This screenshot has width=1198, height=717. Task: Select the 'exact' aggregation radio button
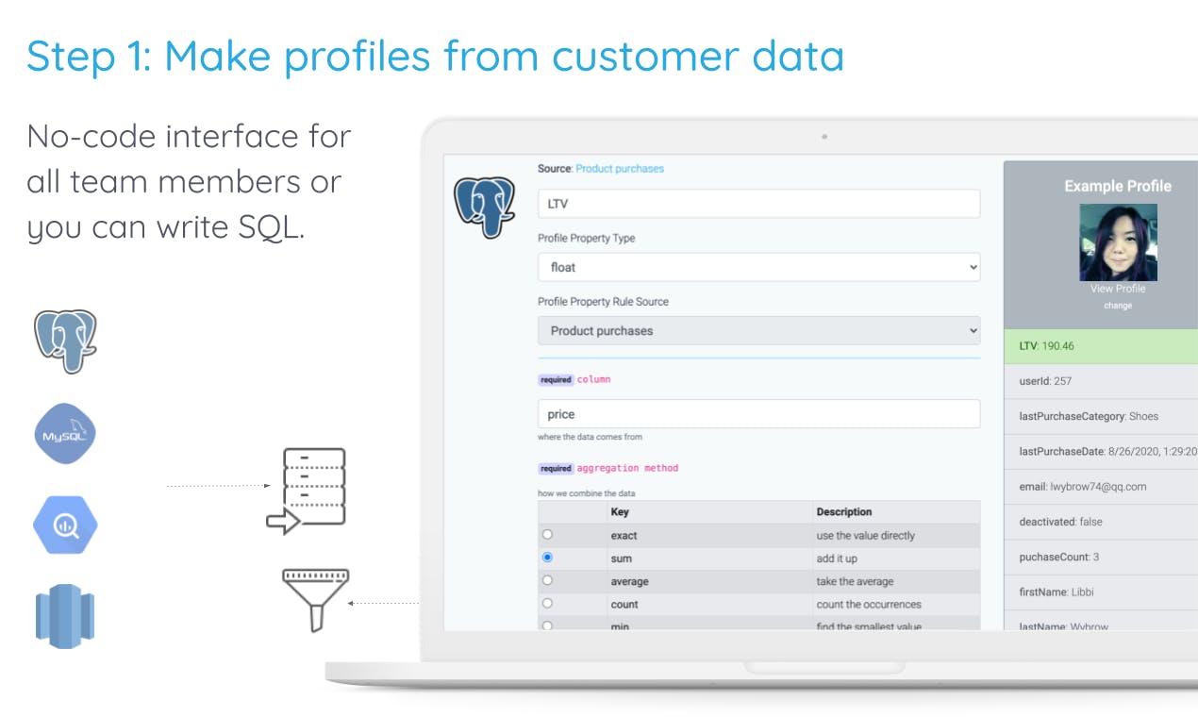click(x=547, y=535)
